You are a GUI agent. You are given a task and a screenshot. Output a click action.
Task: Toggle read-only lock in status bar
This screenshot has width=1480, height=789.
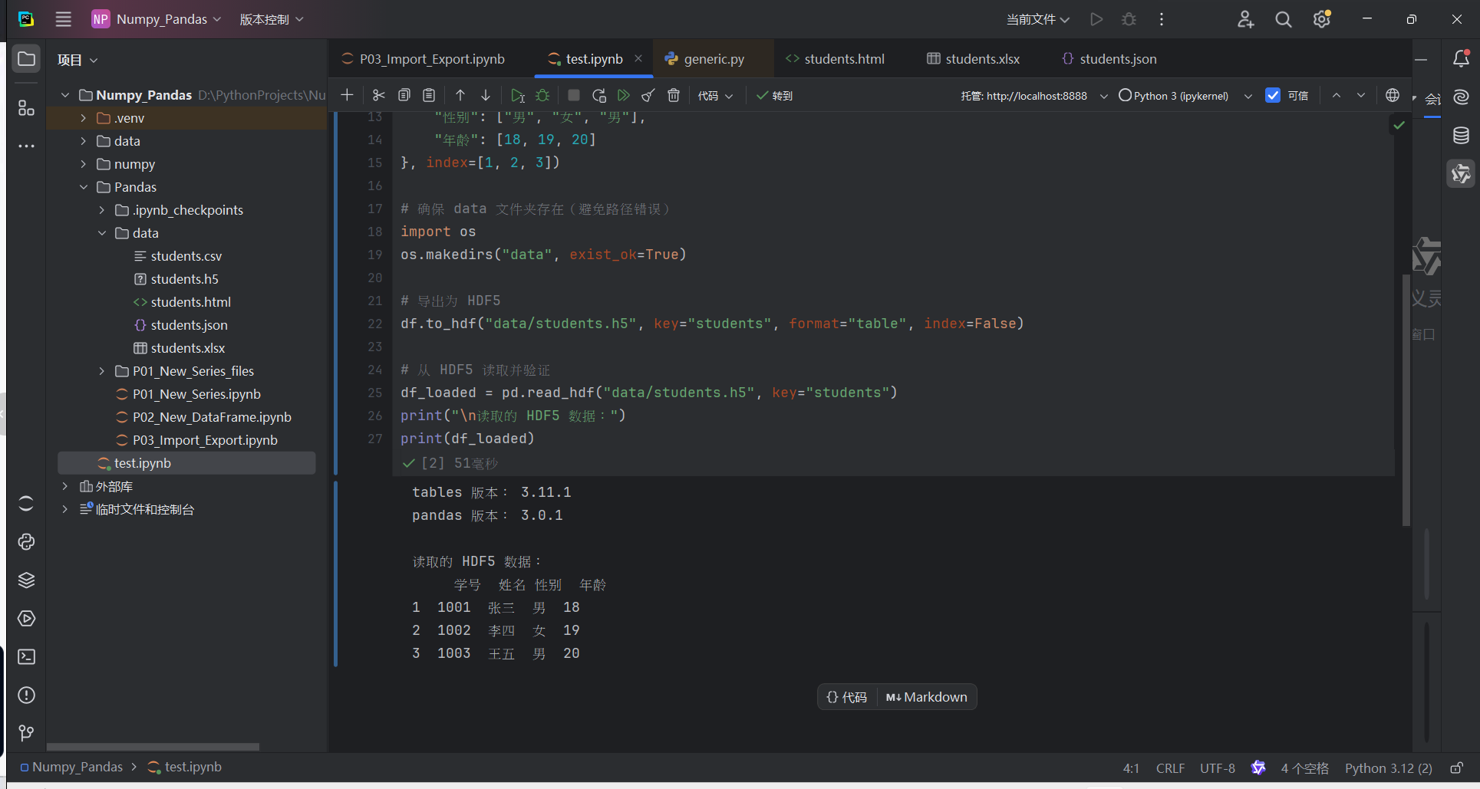pyautogui.click(x=1456, y=768)
